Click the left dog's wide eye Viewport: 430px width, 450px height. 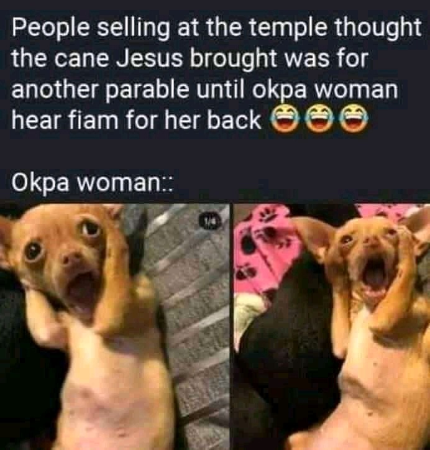point(89,229)
